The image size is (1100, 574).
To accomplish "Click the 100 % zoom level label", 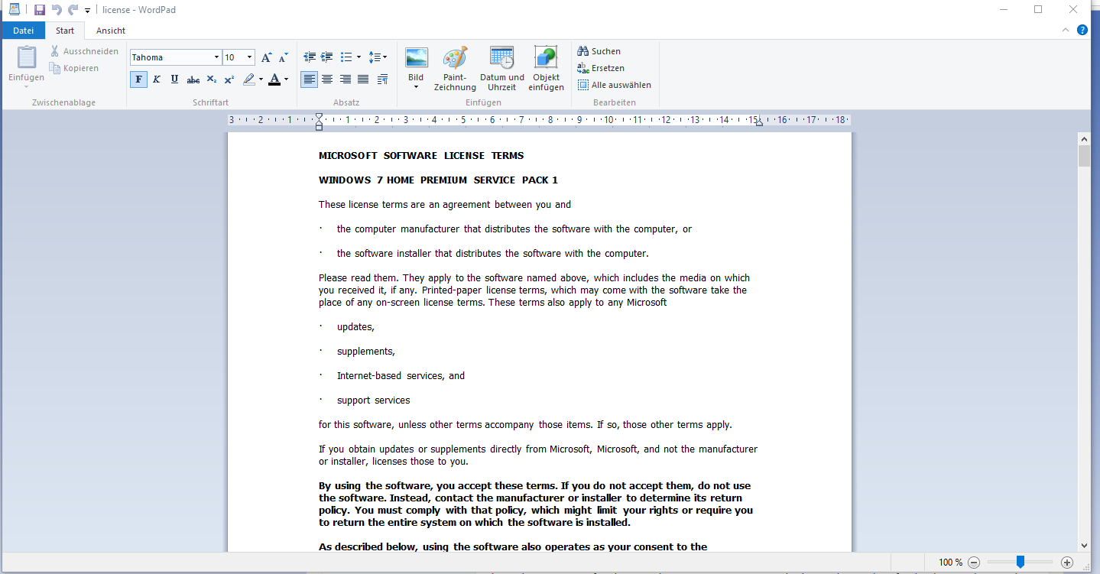I will coord(950,563).
